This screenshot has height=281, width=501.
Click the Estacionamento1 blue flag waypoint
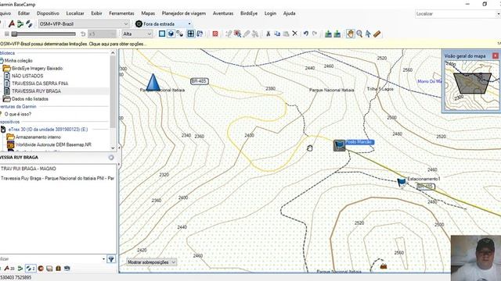(x=402, y=182)
